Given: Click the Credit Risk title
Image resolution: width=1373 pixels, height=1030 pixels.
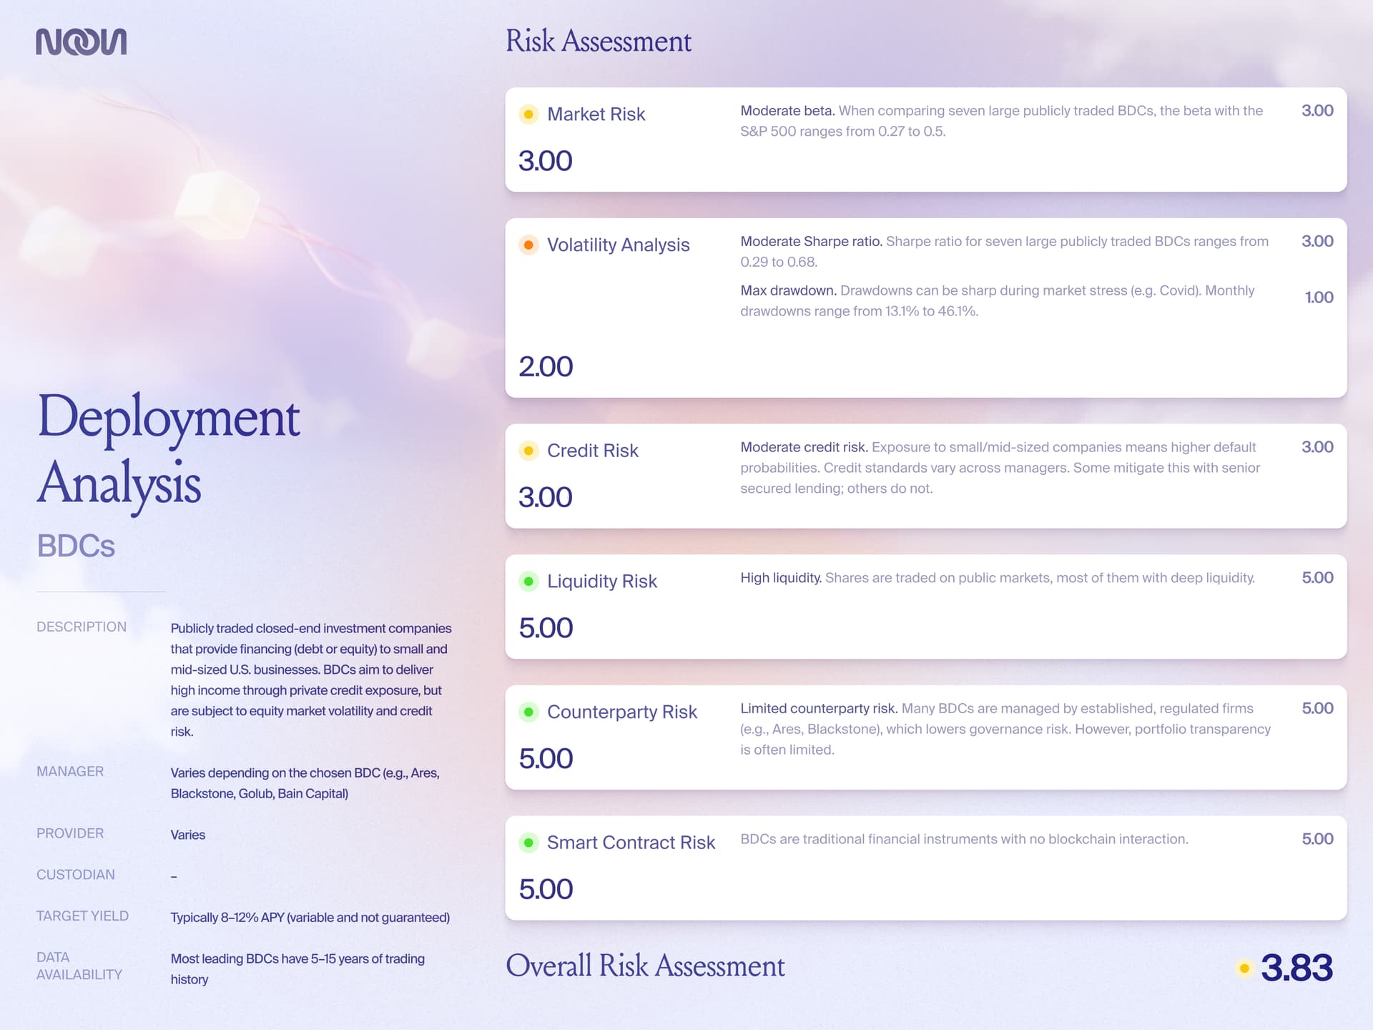Looking at the screenshot, I should tap(592, 451).
